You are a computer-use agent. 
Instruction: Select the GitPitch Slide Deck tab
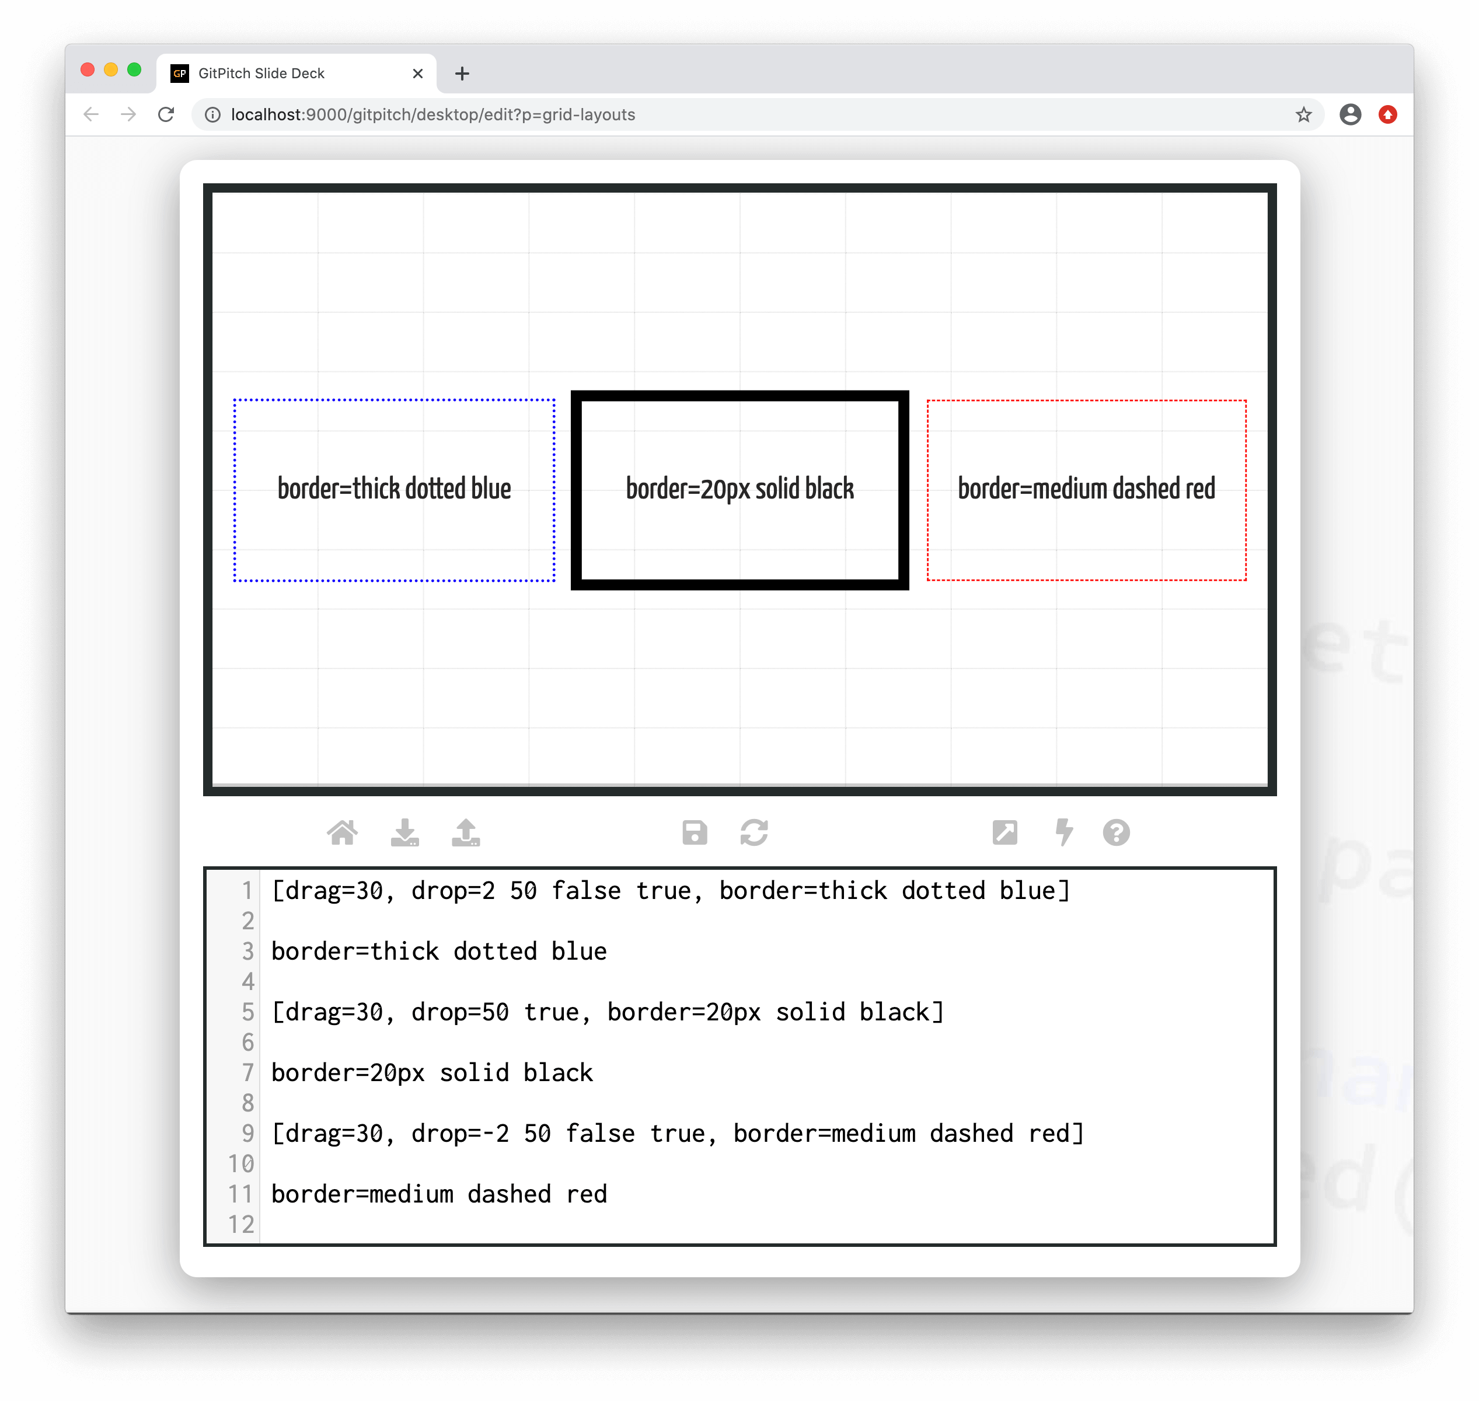pos(296,73)
